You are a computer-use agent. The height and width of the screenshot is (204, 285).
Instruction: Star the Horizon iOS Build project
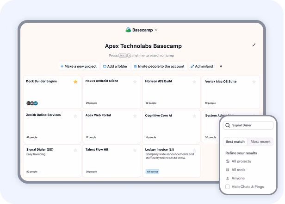pos(194,82)
